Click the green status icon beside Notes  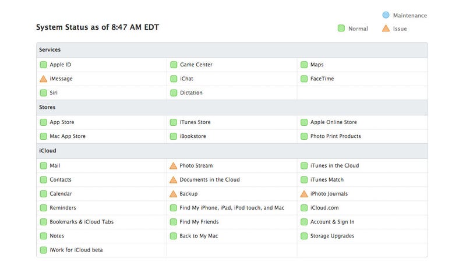click(x=43, y=236)
